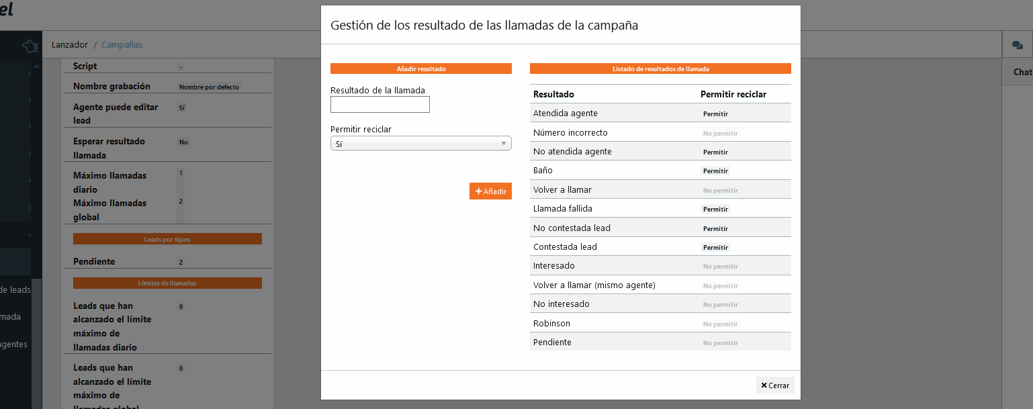
Task: Toggle Permitir for Contestada lead
Action: pyautogui.click(x=715, y=248)
